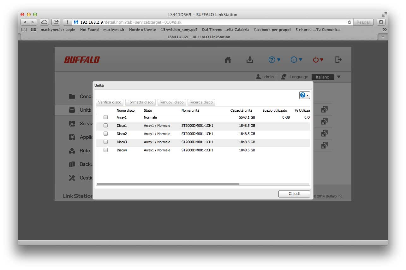Open macitynet.it › Login bookmark
The height and width of the screenshot is (270, 406).
58,30
